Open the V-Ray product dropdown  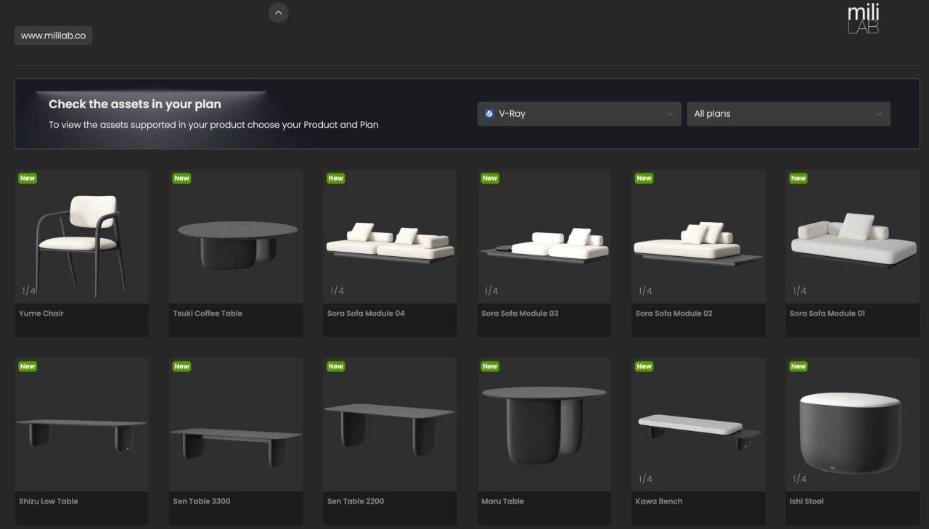coord(579,114)
